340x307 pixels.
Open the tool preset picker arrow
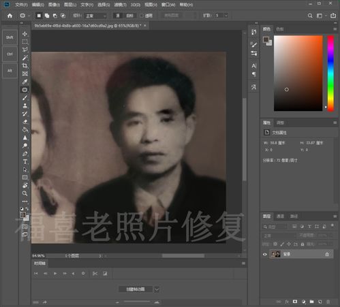click(x=29, y=16)
